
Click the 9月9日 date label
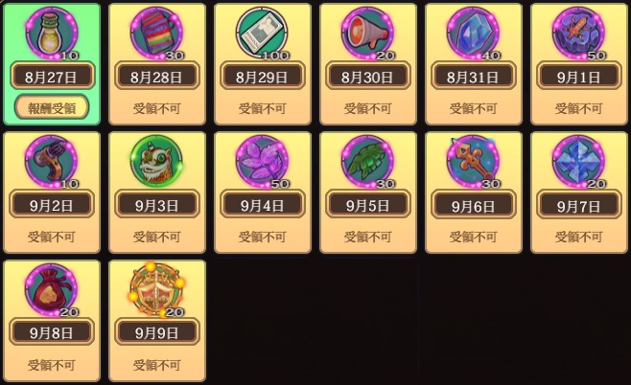157,332
